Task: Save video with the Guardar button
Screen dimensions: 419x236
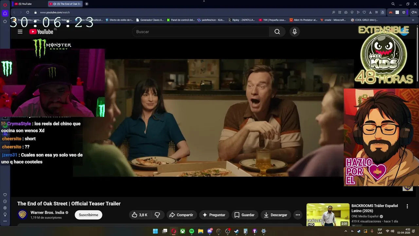Action: 245,215
